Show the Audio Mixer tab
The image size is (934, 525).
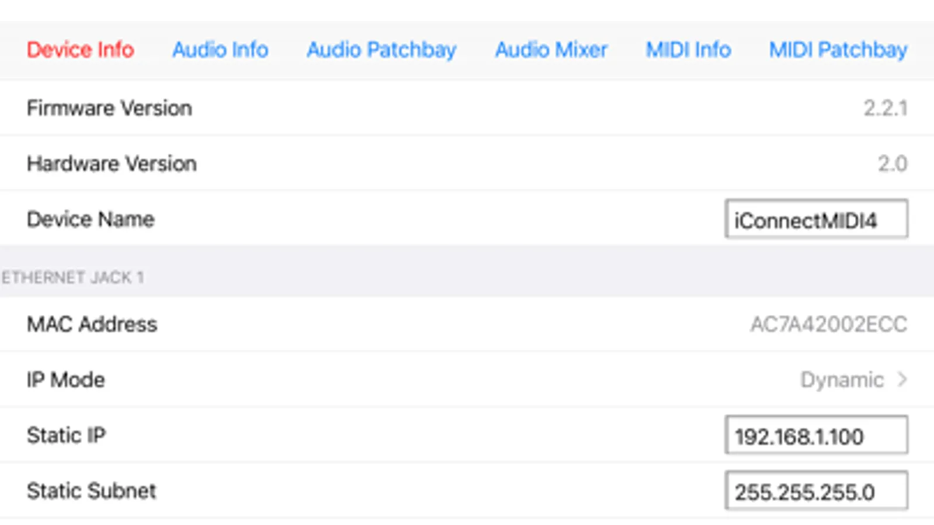click(x=551, y=50)
